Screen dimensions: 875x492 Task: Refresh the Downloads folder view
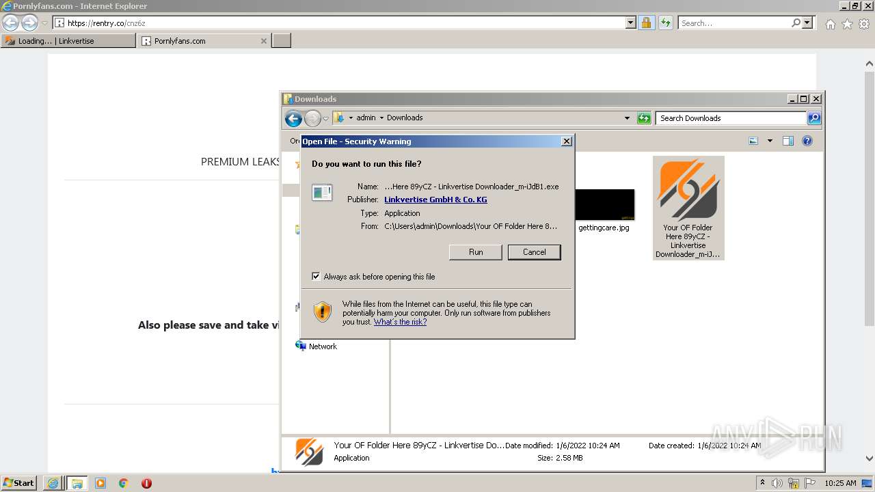644,118
